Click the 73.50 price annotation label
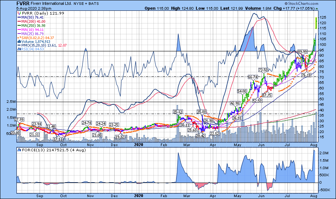This screenshot has width=336, height=199. (263, 70)
